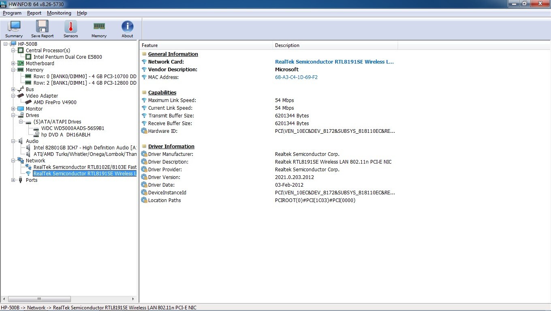Click the Memory module tree icon
Viewport: 551px width, 311px height.
click(21, 70)
